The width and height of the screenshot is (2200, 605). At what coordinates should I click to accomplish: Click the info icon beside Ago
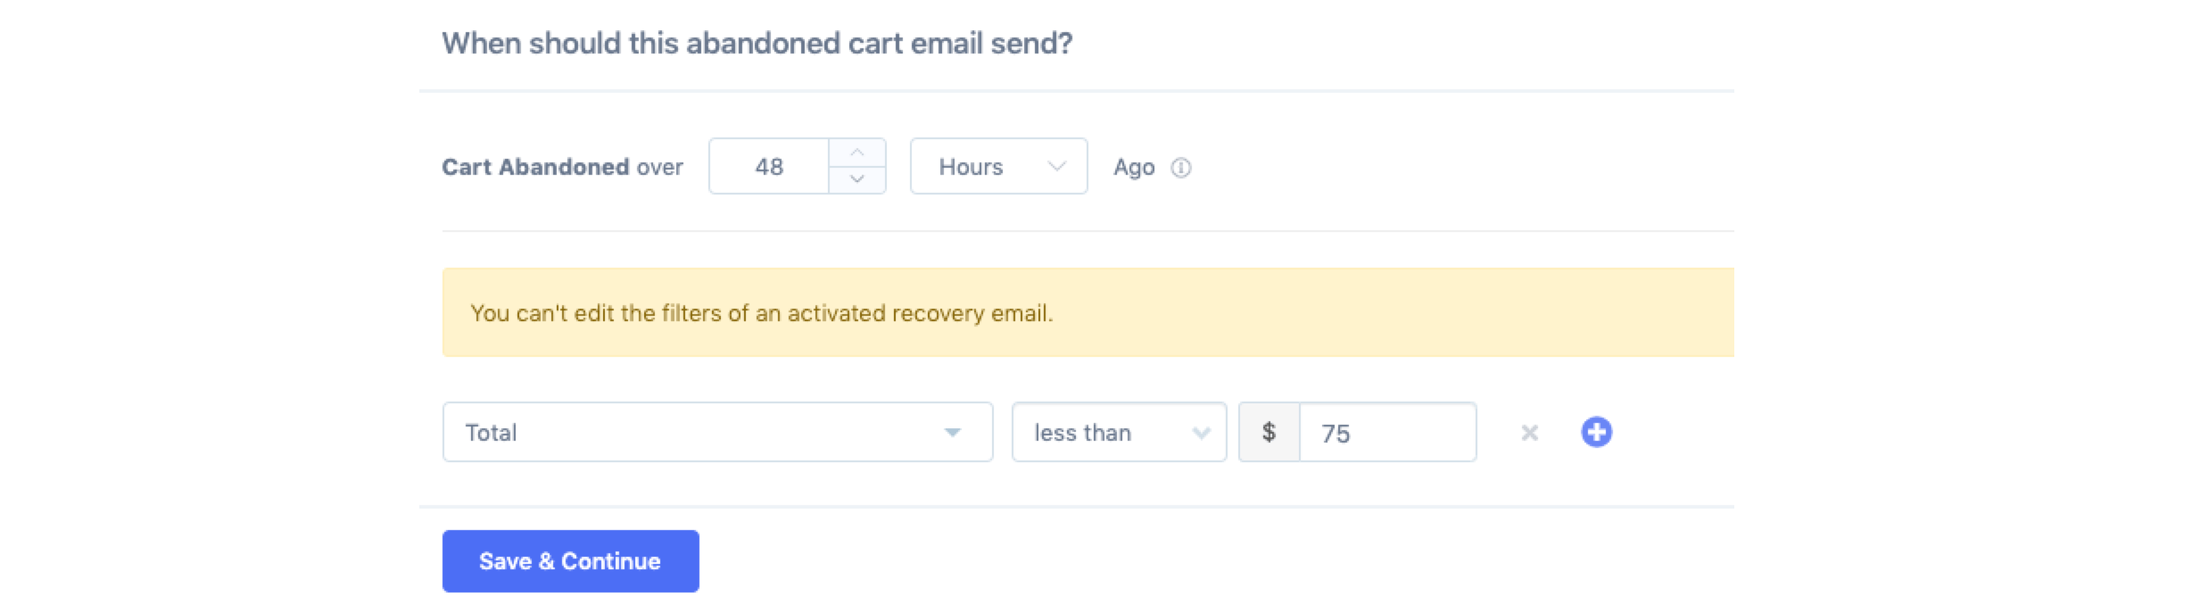[1180, 168]
